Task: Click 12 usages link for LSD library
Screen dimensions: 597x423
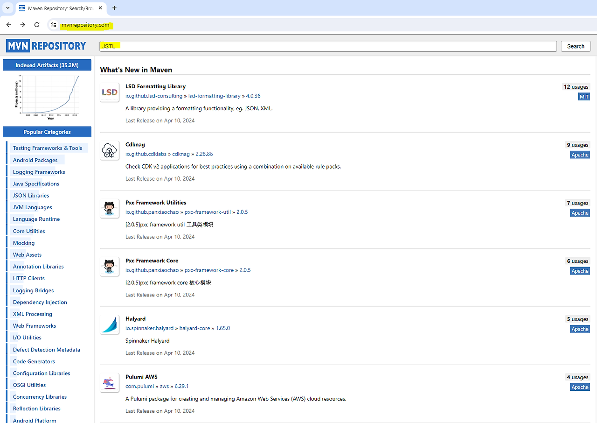Action: [x=576, y=87]
